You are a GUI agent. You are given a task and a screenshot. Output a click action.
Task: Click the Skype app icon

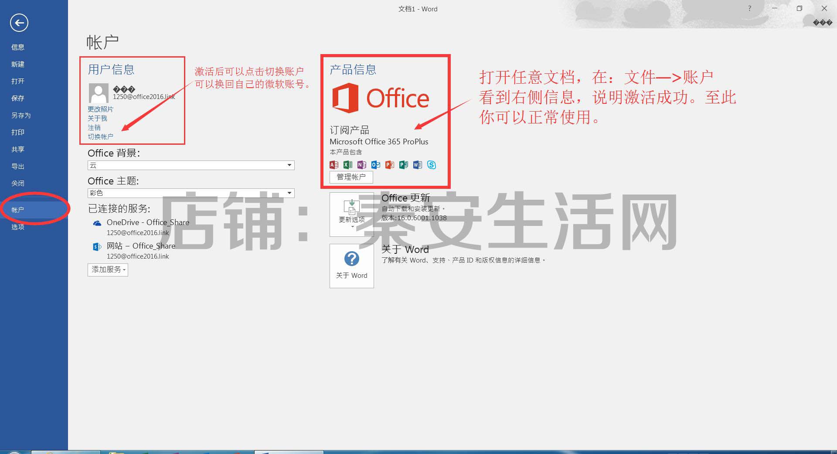(x=432, y=165)
